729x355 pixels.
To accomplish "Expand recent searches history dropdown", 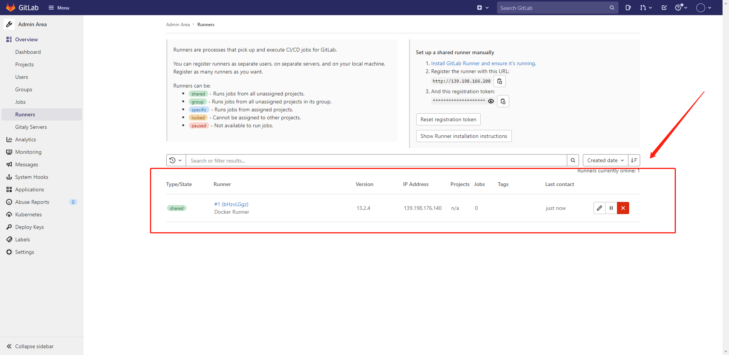I will (175, 160).
